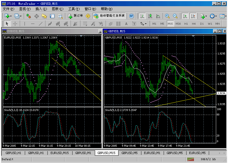Select the text A tool
The height and width of the screenshot is (163, 228).
tap(126, 24)
